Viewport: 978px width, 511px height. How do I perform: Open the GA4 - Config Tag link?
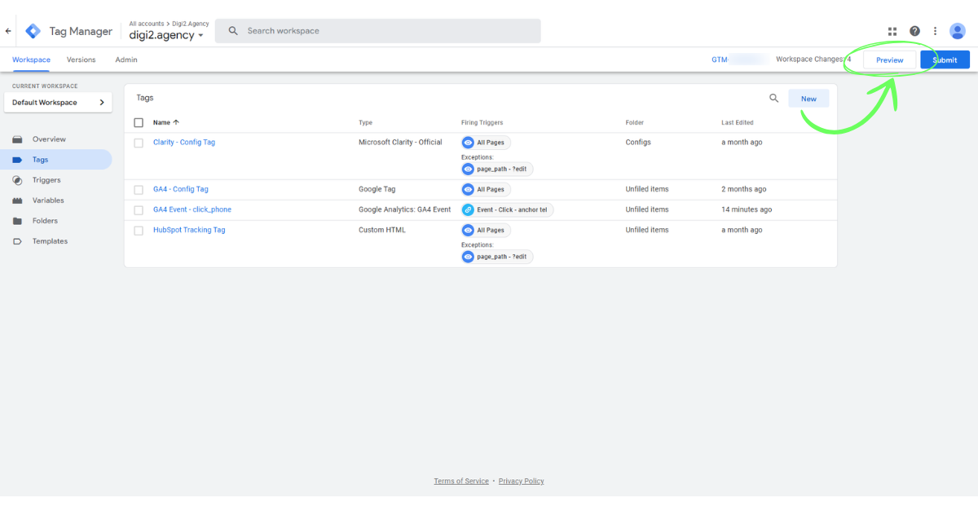coord(181,189)
